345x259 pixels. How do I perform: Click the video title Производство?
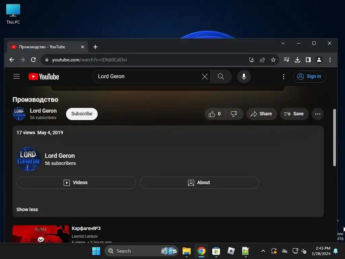pos(35,99)
